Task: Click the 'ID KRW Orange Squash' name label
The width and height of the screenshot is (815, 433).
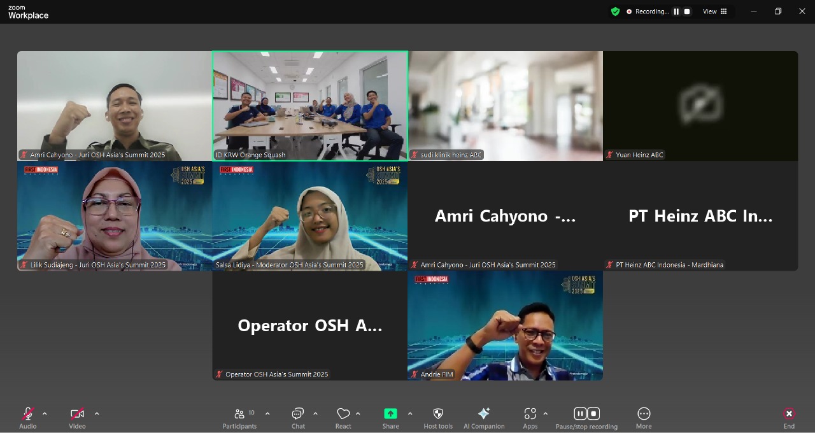Action: 250,155
